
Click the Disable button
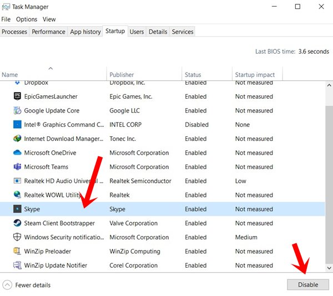(x=308, y=284)
